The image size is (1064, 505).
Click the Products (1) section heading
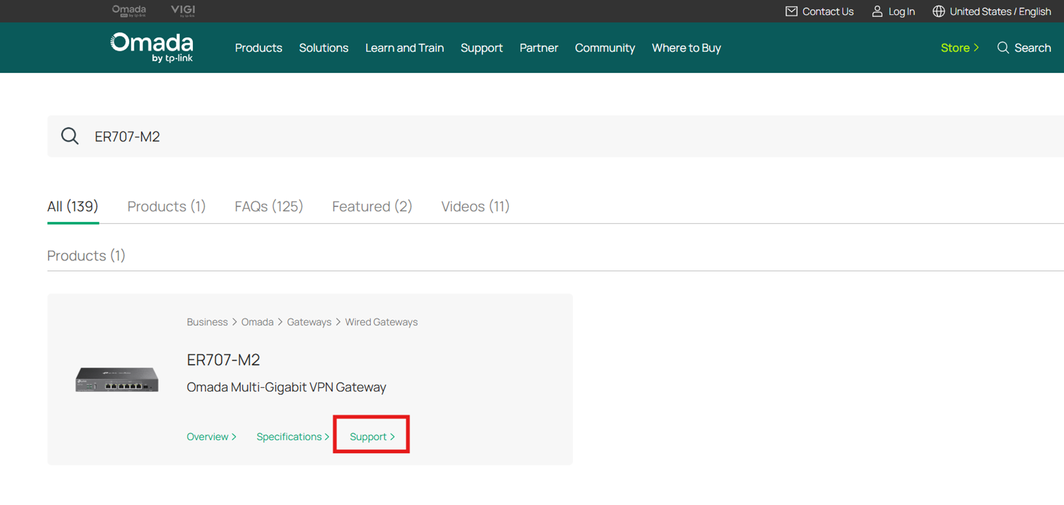coord(86,255)
